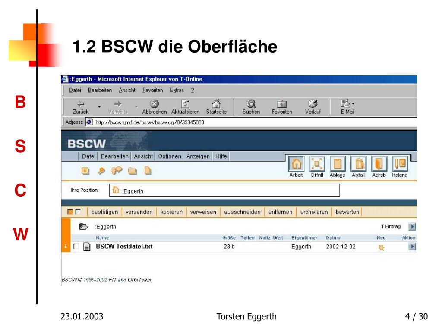Refresh the page with the Aktualisieren icon
The image size is (442, 331).
pos(185,104)
